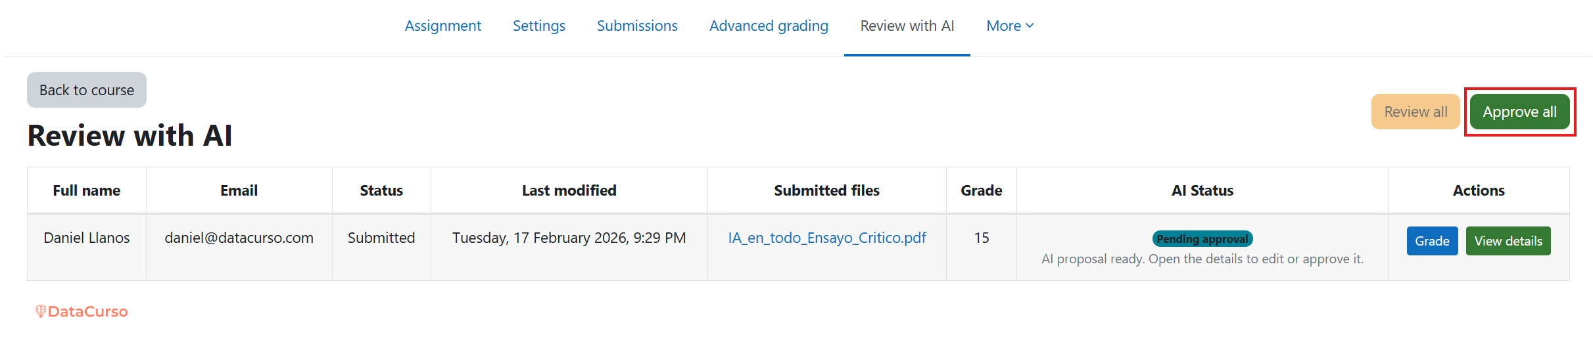Click the daniel@datacurso.com email cell
Screen dimensions: 1593x344
tap(239, 238)
